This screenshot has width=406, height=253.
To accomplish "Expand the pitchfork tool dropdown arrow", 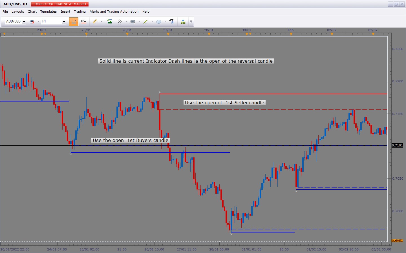I will pyautogui.click(x=126, y=21).
